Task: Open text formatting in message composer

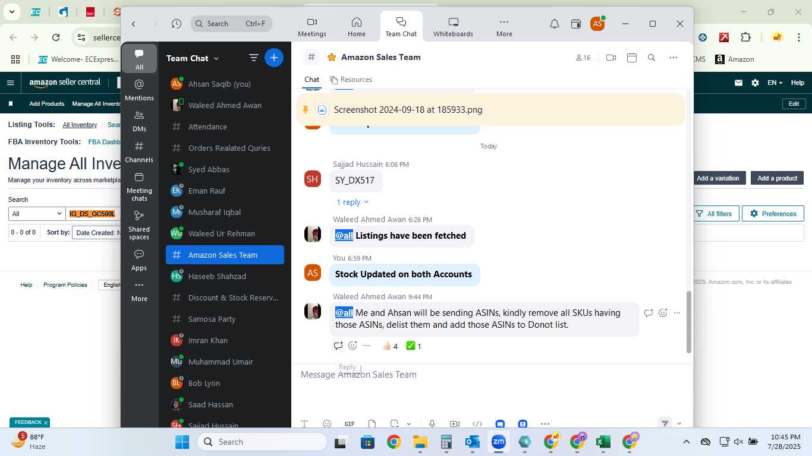Action: [304, 424]
